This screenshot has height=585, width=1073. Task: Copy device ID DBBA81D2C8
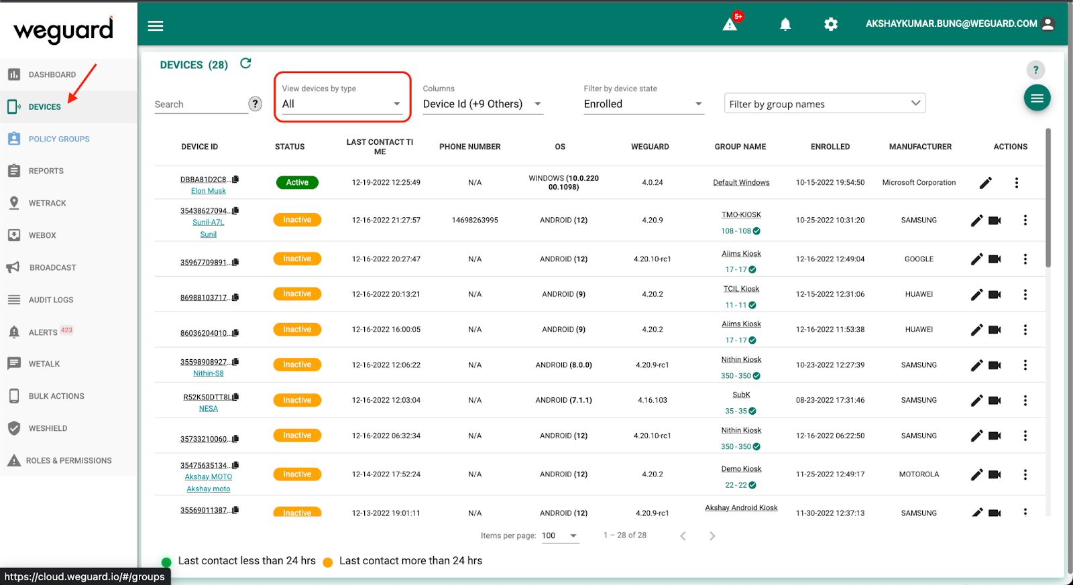coord(235,179)
